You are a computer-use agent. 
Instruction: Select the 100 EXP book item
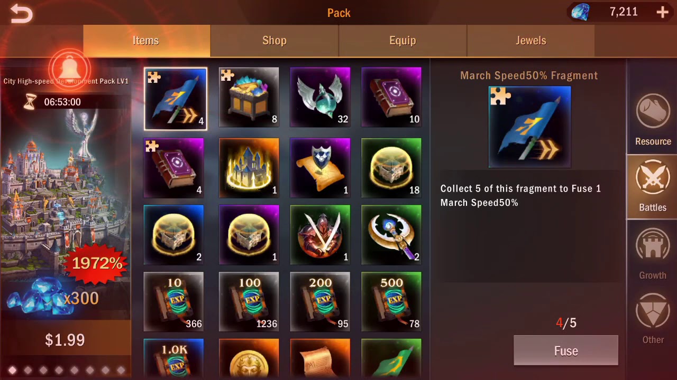(x=249, y=302)
